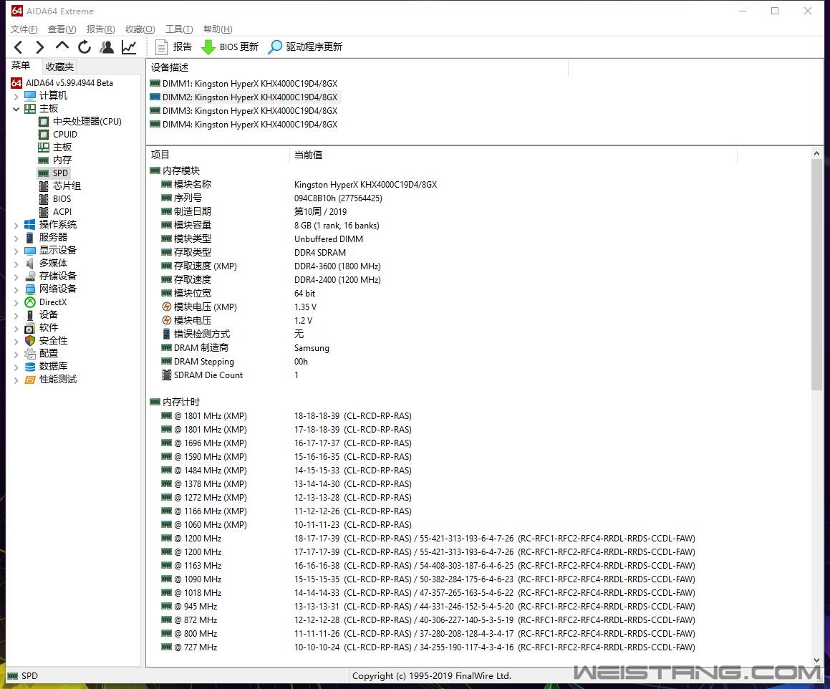The height and width of the screenshot is (689, 830).
Task: Go forward with the right arrow icon
Action: pyautogui.click(x=39, y=47)
